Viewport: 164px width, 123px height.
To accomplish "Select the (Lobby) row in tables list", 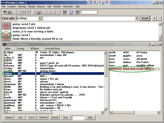I will pyautogui.click(x=54, y=52).
